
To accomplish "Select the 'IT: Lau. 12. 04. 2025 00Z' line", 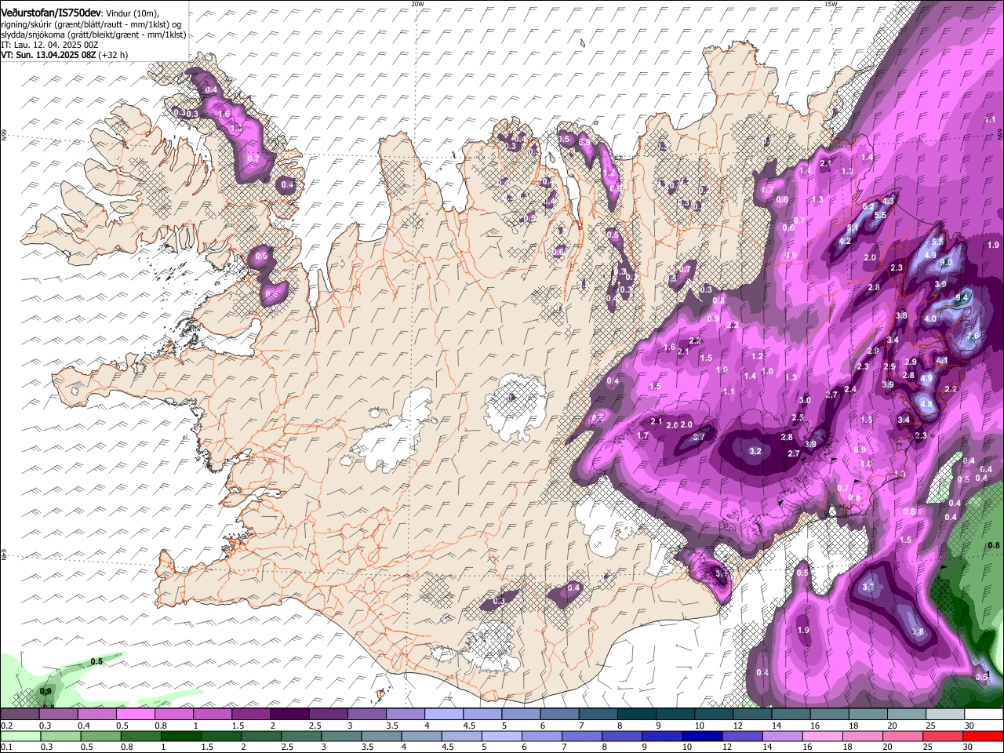I will (49, 45).
